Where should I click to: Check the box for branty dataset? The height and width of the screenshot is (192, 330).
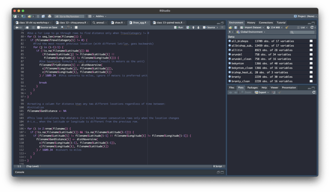(311, 77)
